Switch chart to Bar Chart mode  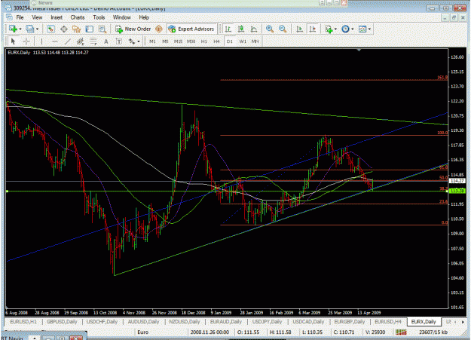[228, 29]
